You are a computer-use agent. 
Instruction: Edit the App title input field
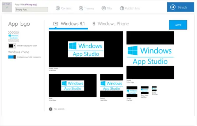click(32, 10)
